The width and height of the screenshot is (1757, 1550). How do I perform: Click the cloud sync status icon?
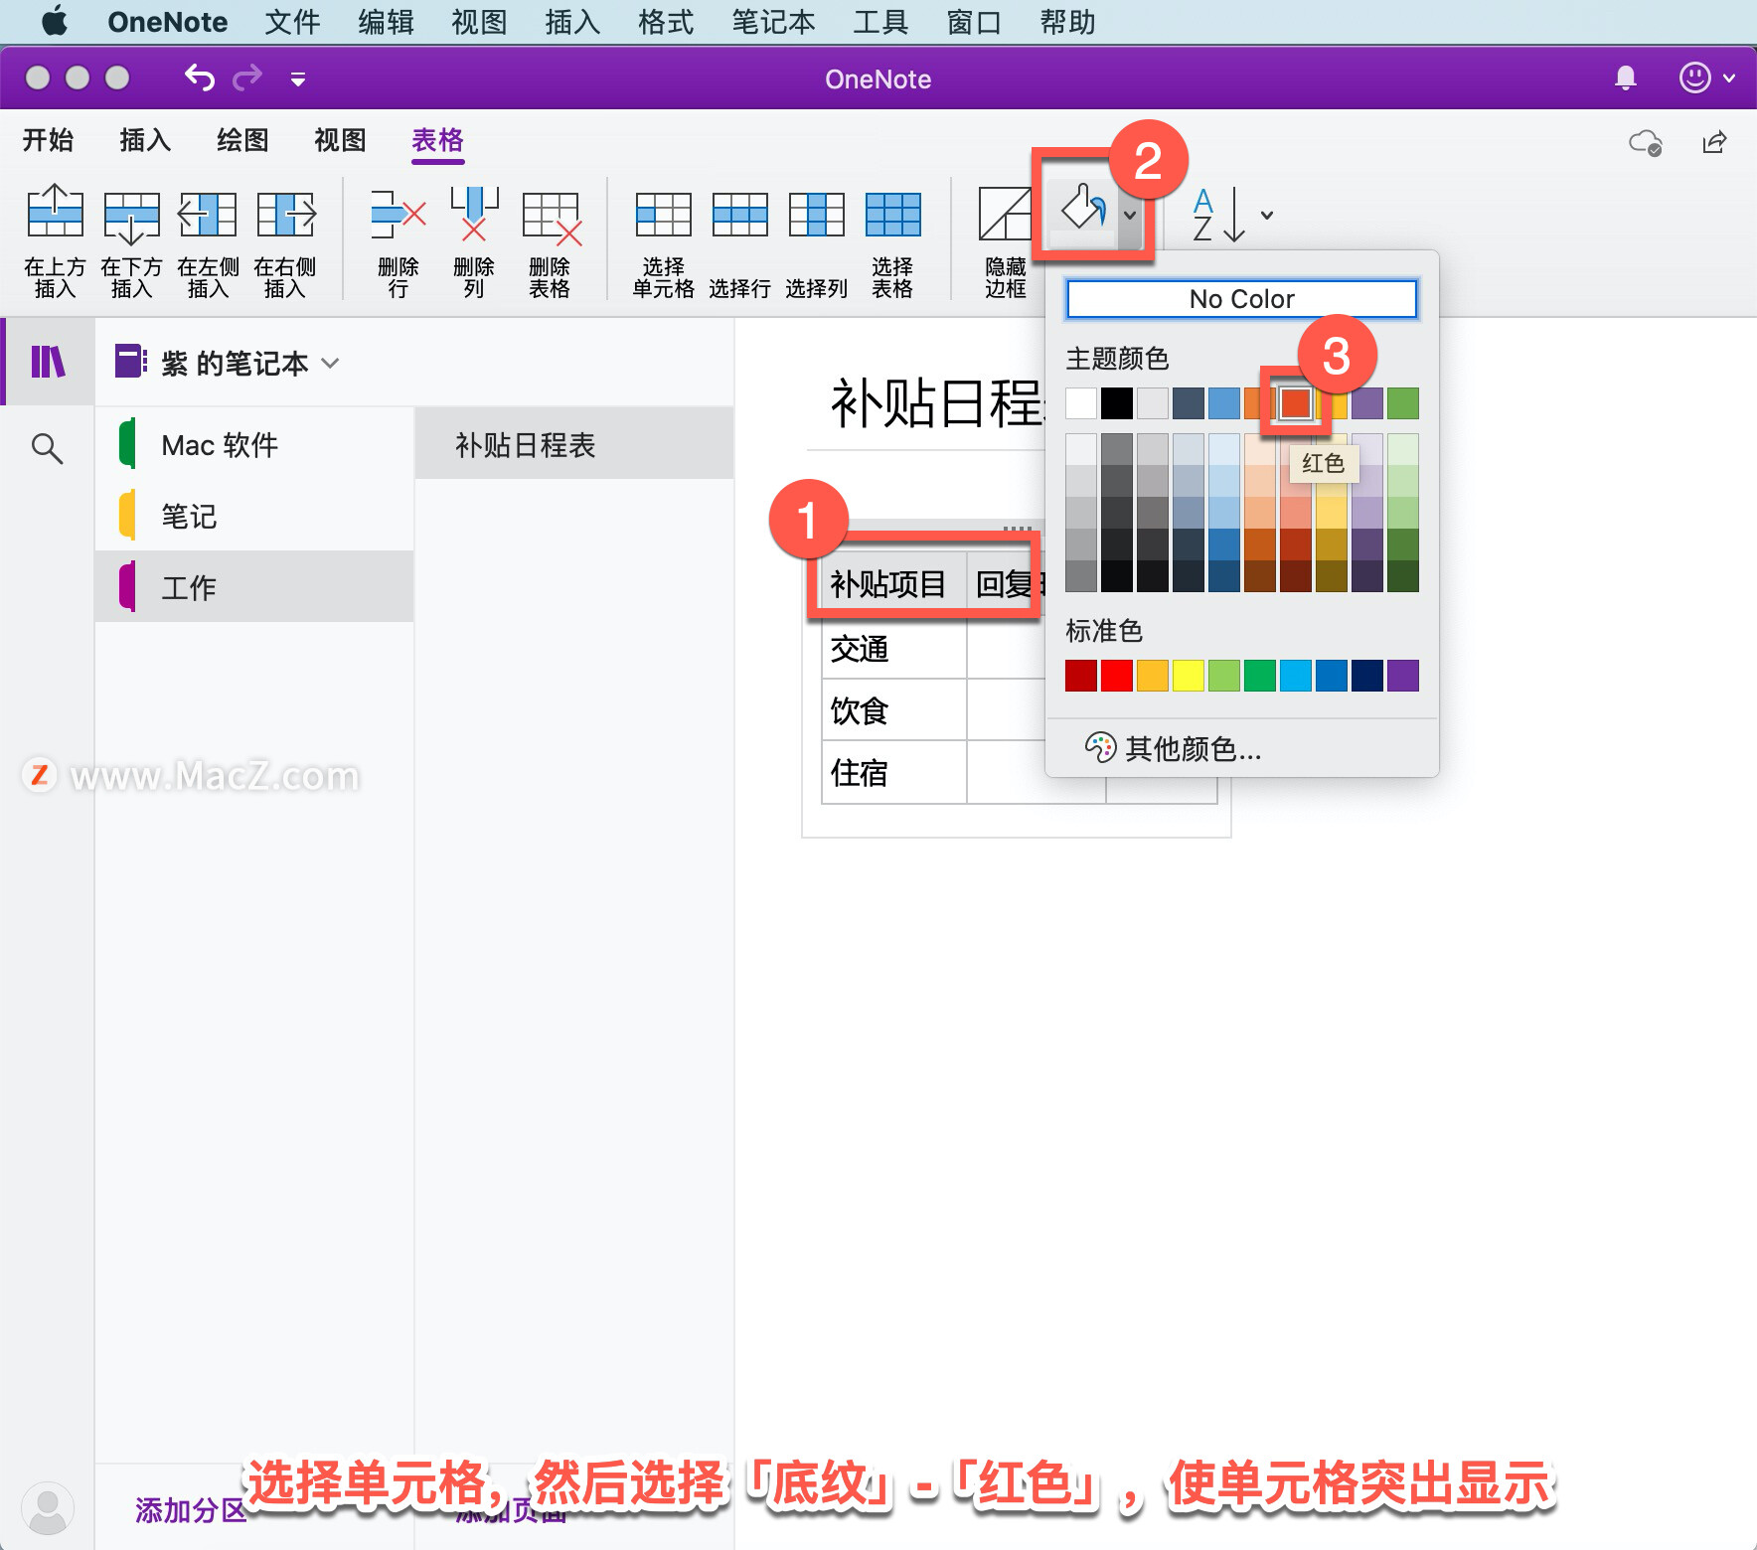pos(1646,143)
